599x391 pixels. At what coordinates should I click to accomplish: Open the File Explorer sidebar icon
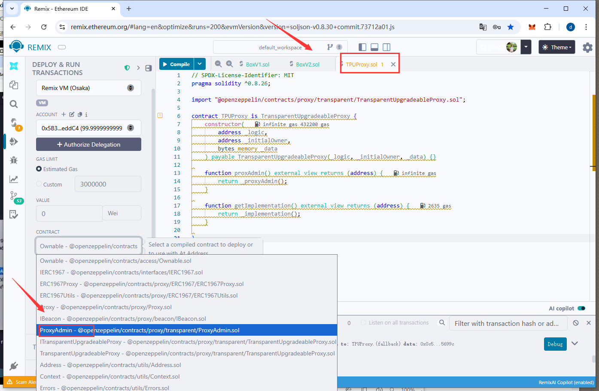click(x=14, y=85)
